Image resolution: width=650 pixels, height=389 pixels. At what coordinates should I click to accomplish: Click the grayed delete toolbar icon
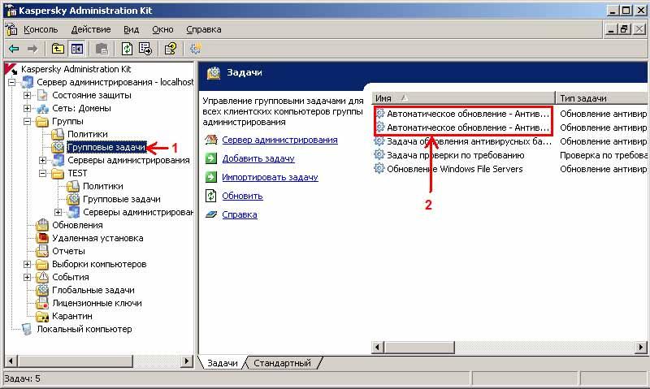[102, 49]
